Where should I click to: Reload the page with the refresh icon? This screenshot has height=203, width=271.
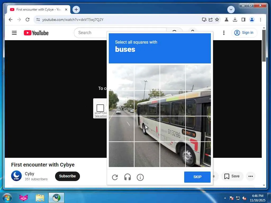pos(28,20)
